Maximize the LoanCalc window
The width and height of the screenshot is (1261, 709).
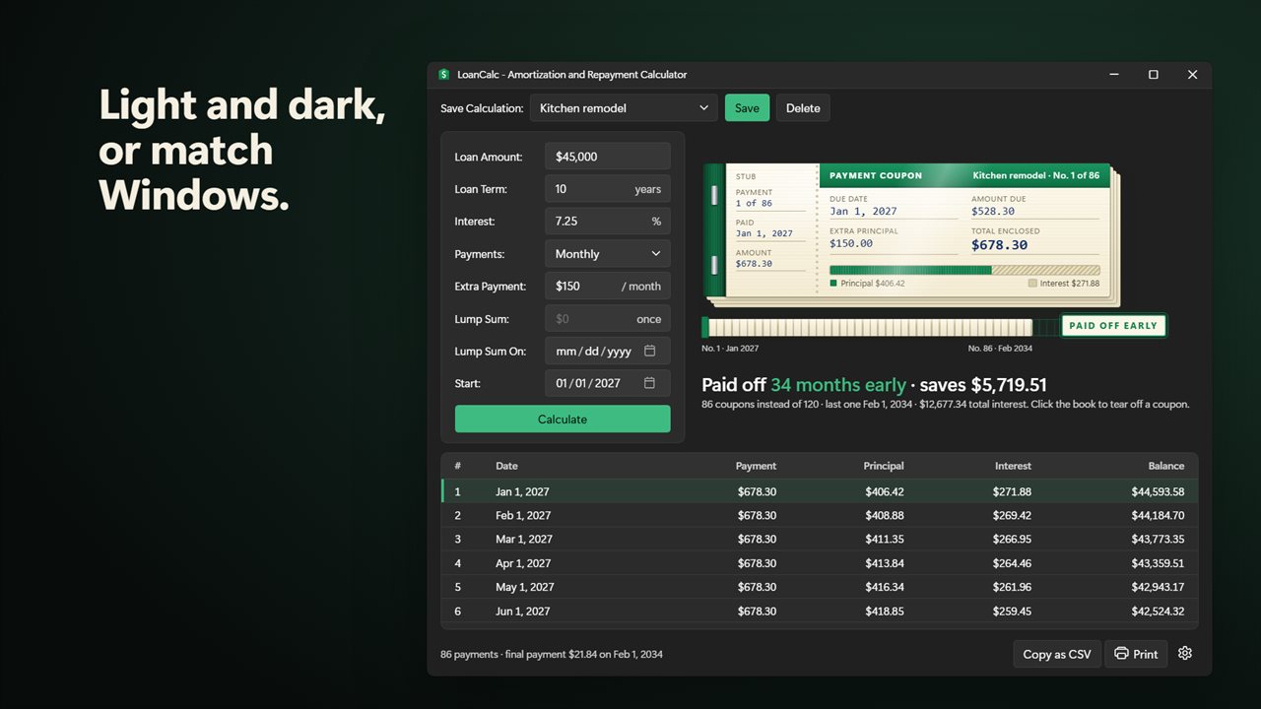click(1153, 75)
